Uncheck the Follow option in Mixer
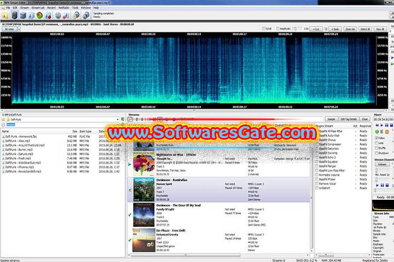 click(x=376, y=138)
